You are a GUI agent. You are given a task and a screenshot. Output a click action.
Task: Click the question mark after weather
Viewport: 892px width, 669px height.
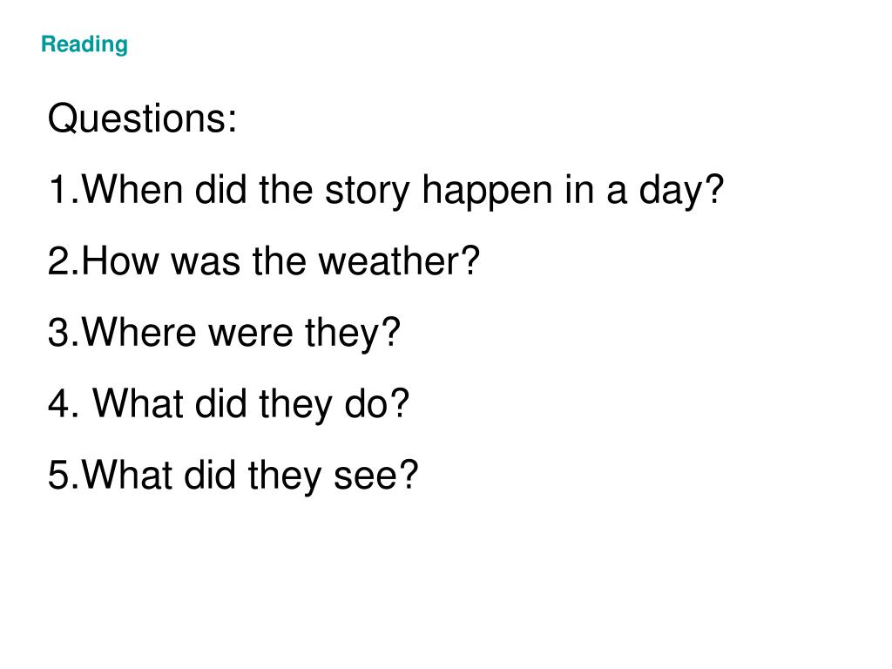(x=470, y=260)
